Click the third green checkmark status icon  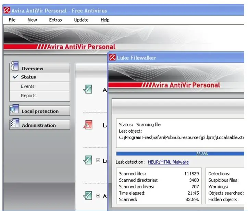pyautogui.click(x=87, y=160)
